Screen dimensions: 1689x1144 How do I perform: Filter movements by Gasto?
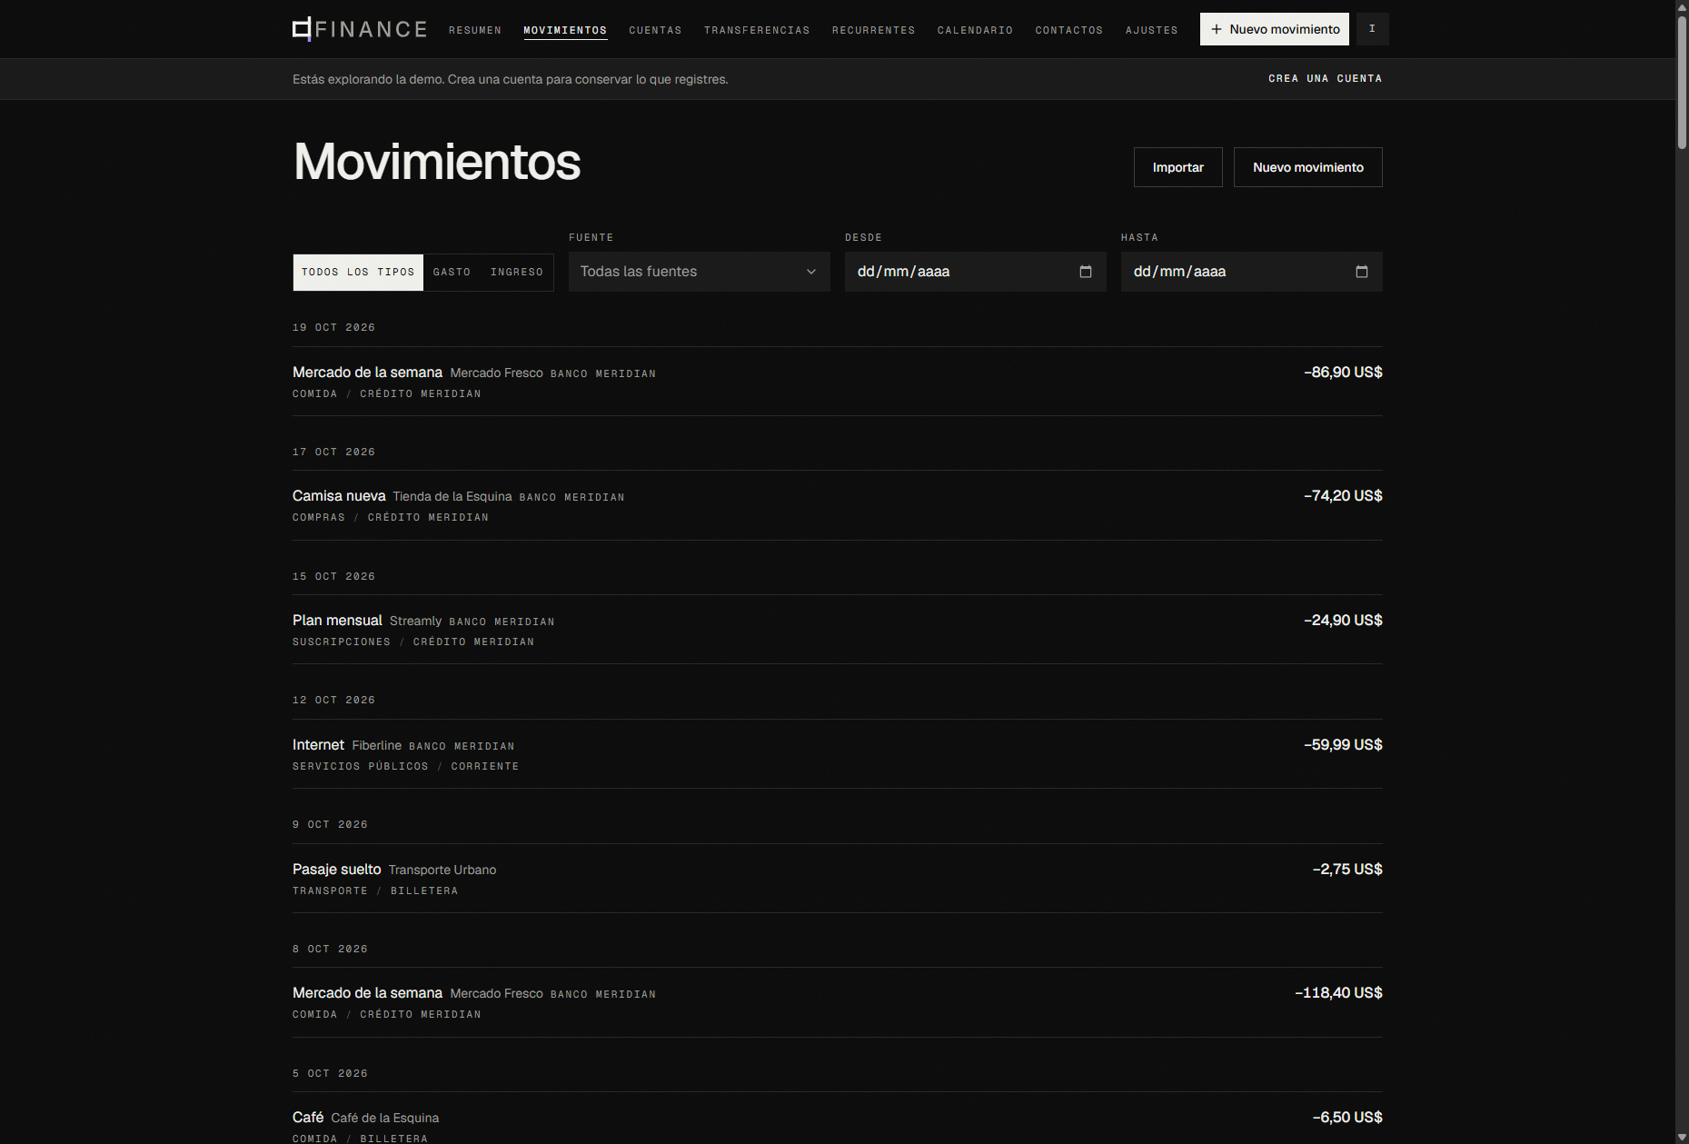(452, 273)
